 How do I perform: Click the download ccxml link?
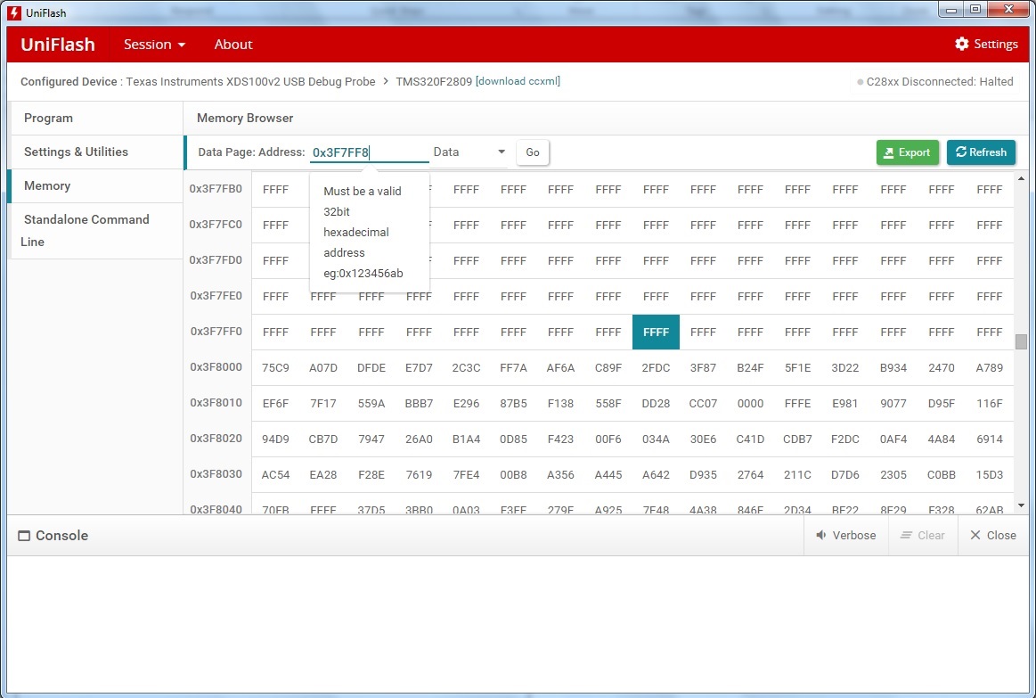coord(518,81)
